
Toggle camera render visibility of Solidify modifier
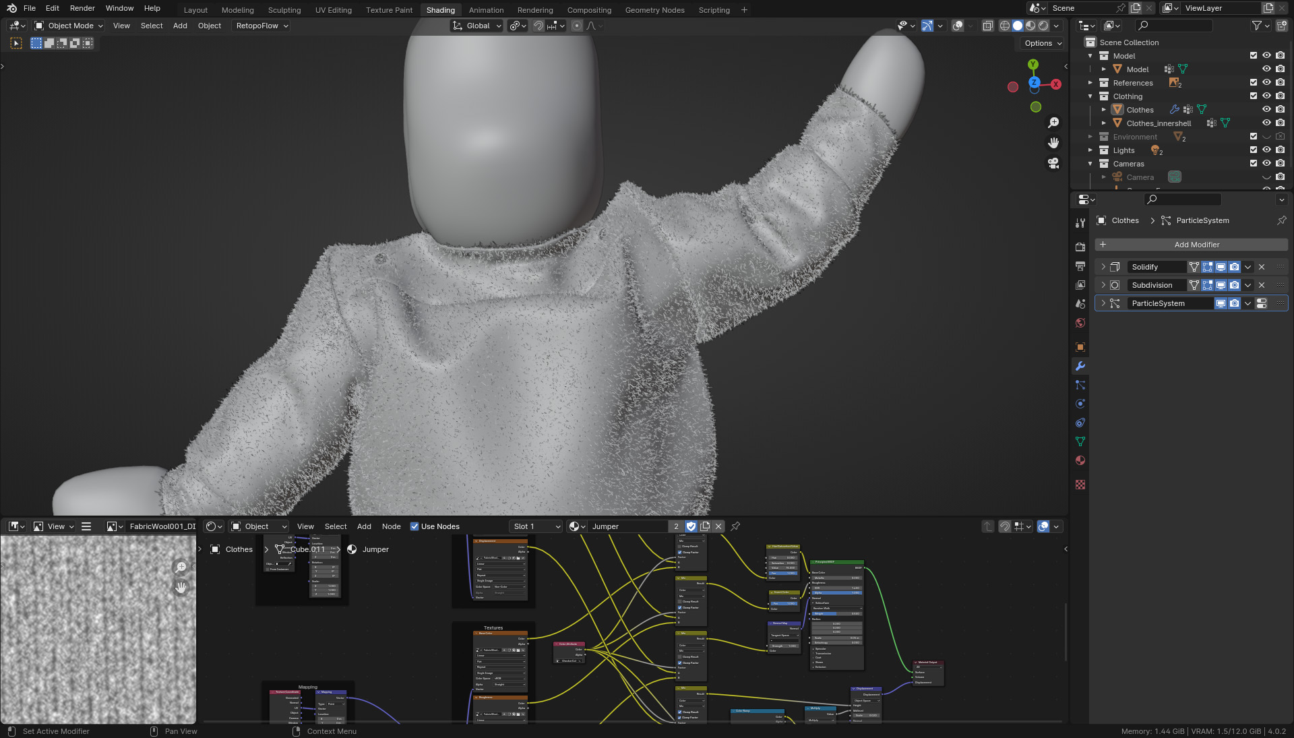click(1234, 267)
